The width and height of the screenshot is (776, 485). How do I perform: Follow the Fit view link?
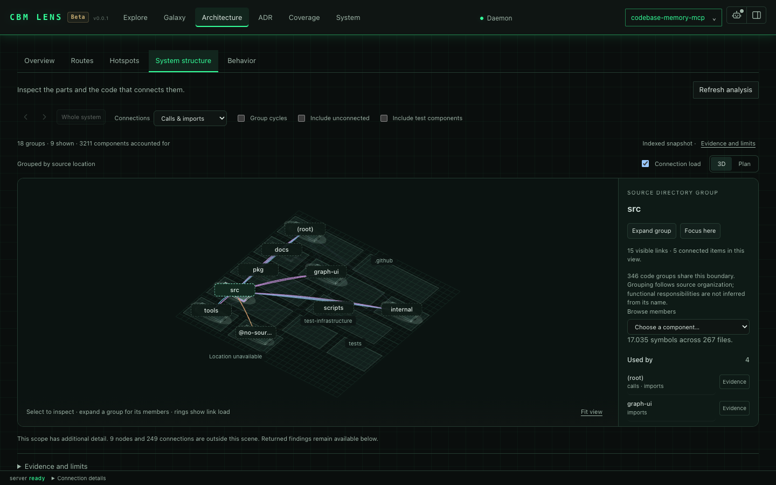click(592, 412)
